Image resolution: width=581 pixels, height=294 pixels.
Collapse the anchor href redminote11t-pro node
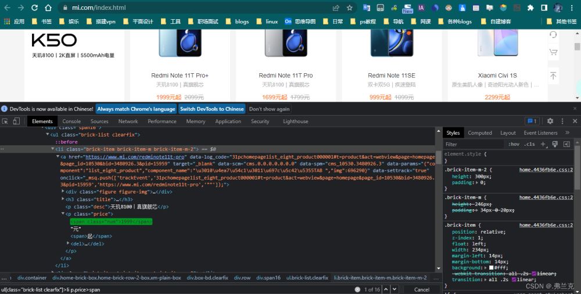[58, 156]
